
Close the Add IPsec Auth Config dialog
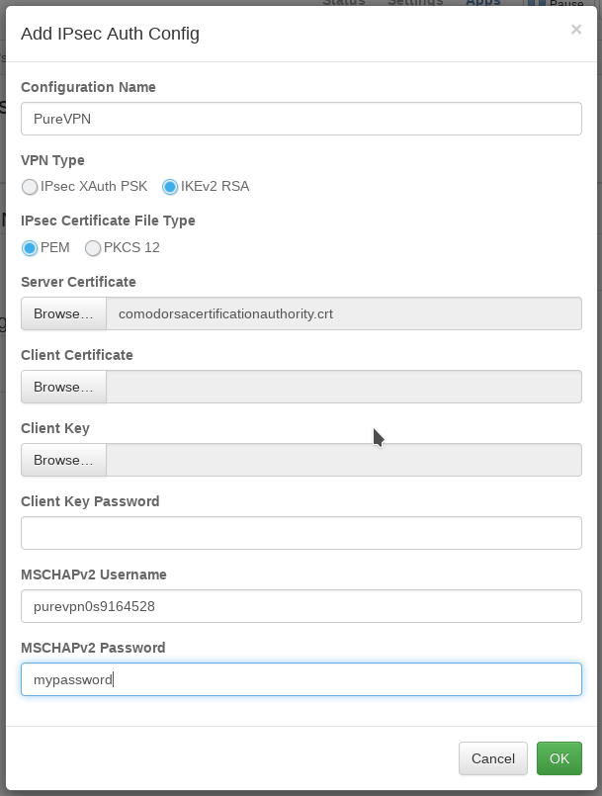click(576, 30)
